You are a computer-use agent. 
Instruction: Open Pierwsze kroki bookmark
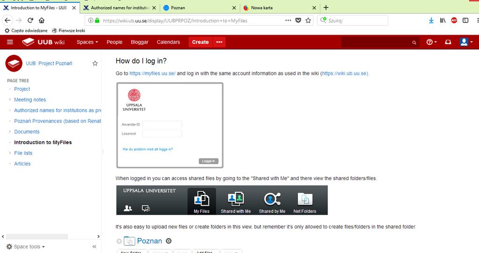(x=68, y=30)
